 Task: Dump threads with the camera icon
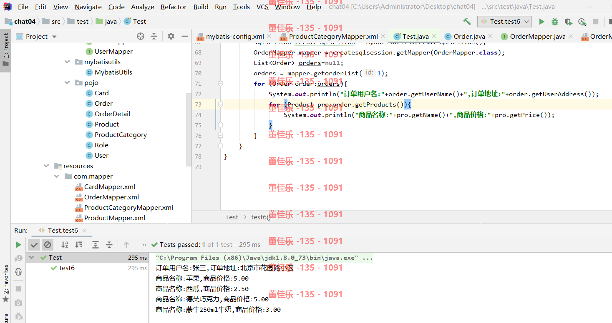[x=18, y=303]
